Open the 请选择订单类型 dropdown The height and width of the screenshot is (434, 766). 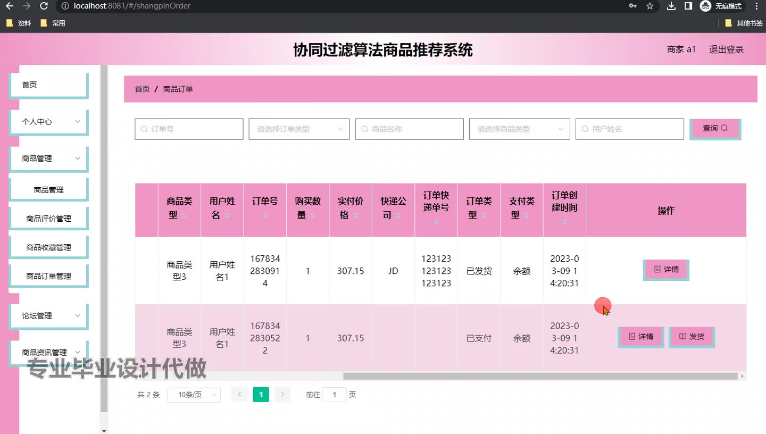(299, 129)
